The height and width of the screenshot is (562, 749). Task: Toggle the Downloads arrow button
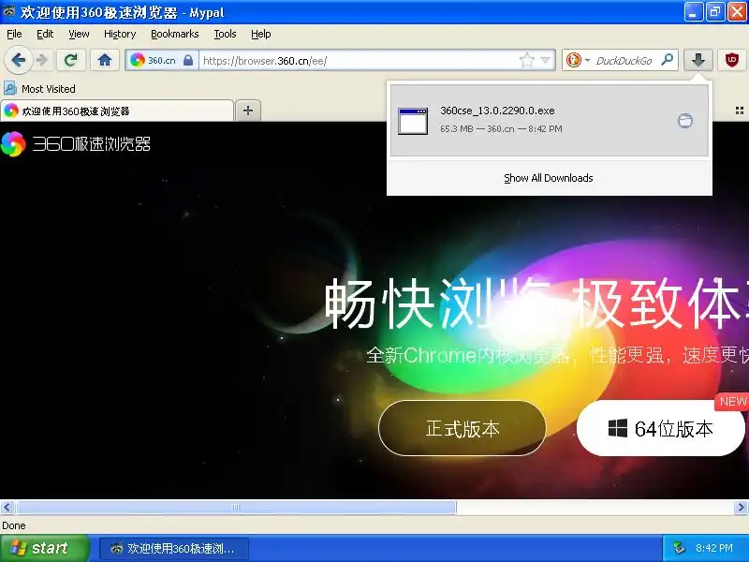698,60
